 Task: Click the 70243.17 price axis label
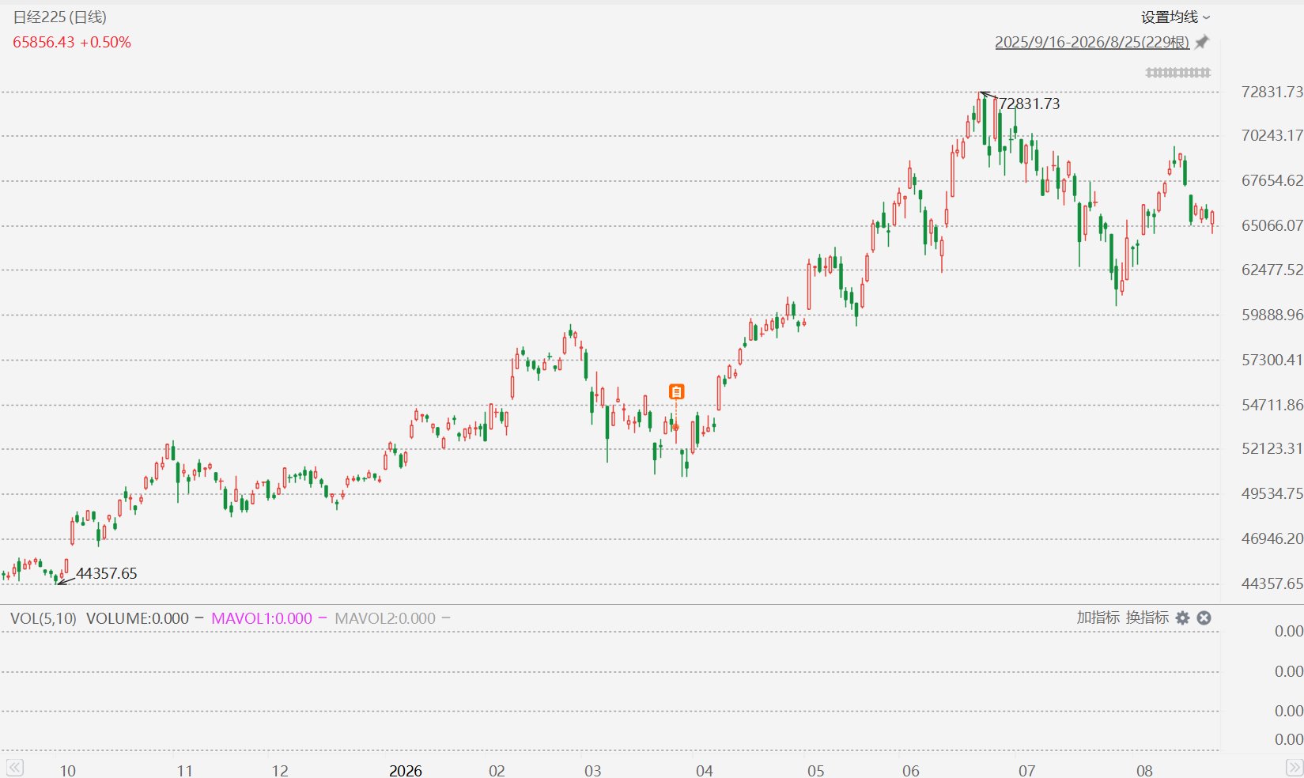(x=1272, y=135)
